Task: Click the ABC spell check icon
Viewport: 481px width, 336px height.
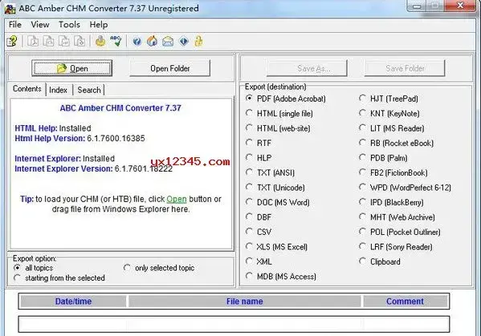Action: [116, 42]
